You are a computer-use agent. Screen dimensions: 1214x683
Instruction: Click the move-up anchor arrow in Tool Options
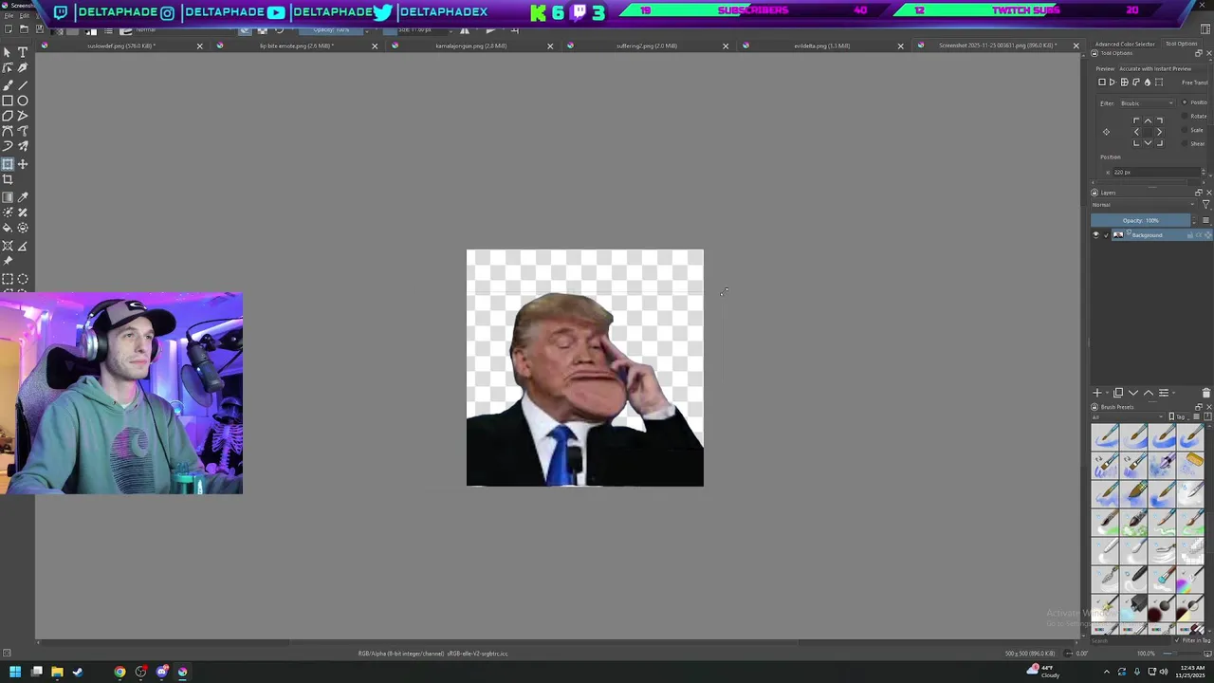(1148, 121)
